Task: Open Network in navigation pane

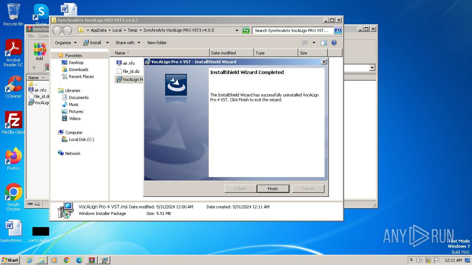Action: pos(73,153)
